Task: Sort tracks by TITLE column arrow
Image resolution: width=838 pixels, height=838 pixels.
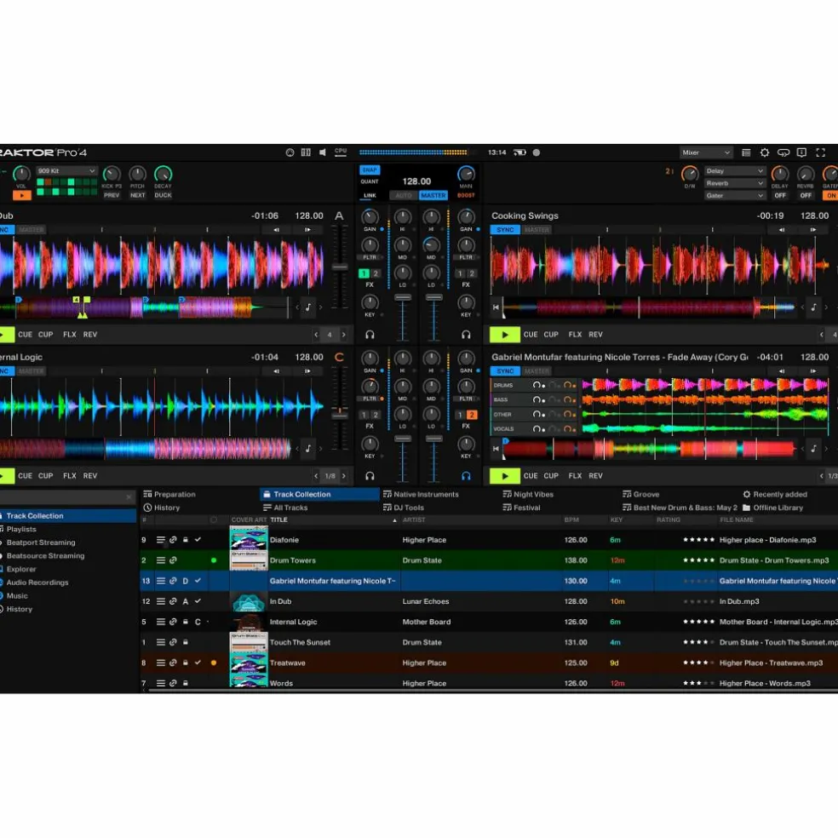Action: coord(394,520)
